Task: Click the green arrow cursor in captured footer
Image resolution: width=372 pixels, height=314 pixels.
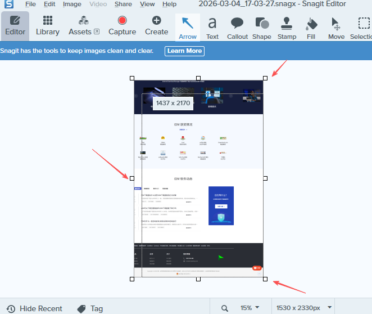Action: 221,258
